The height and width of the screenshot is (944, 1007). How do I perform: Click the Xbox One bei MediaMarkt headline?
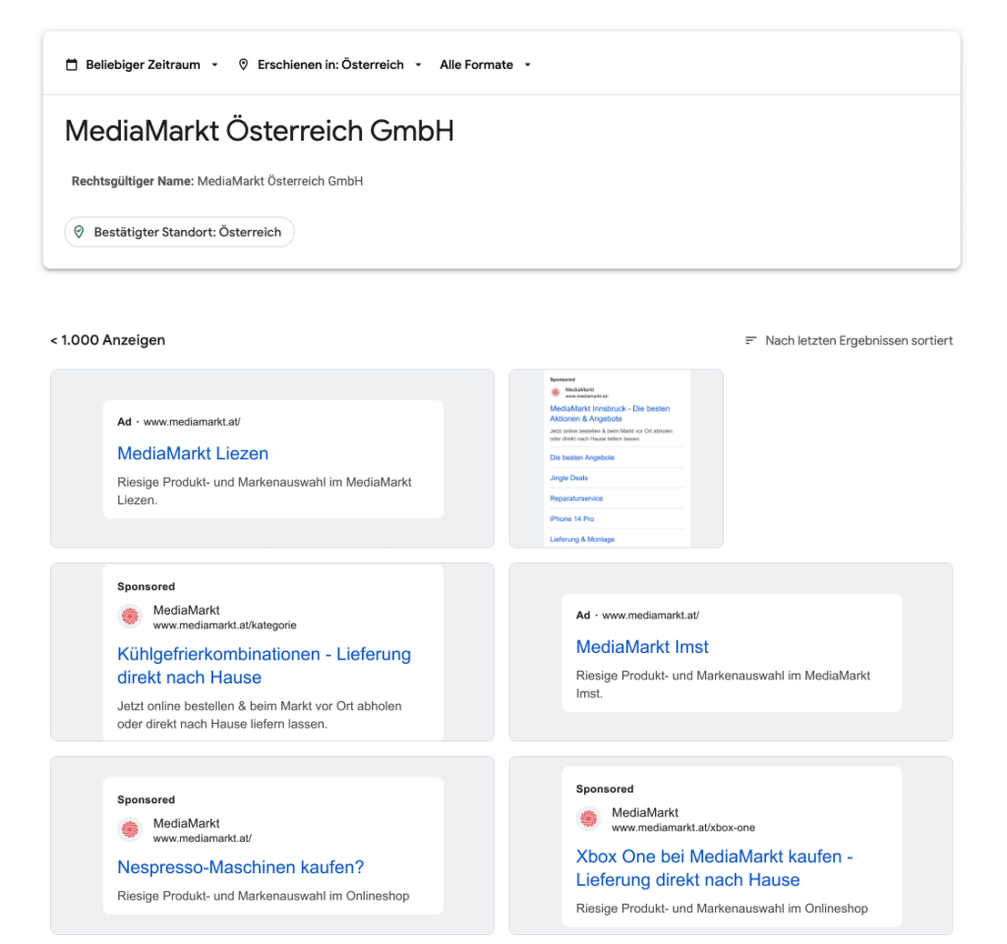(x=713, y=868)
